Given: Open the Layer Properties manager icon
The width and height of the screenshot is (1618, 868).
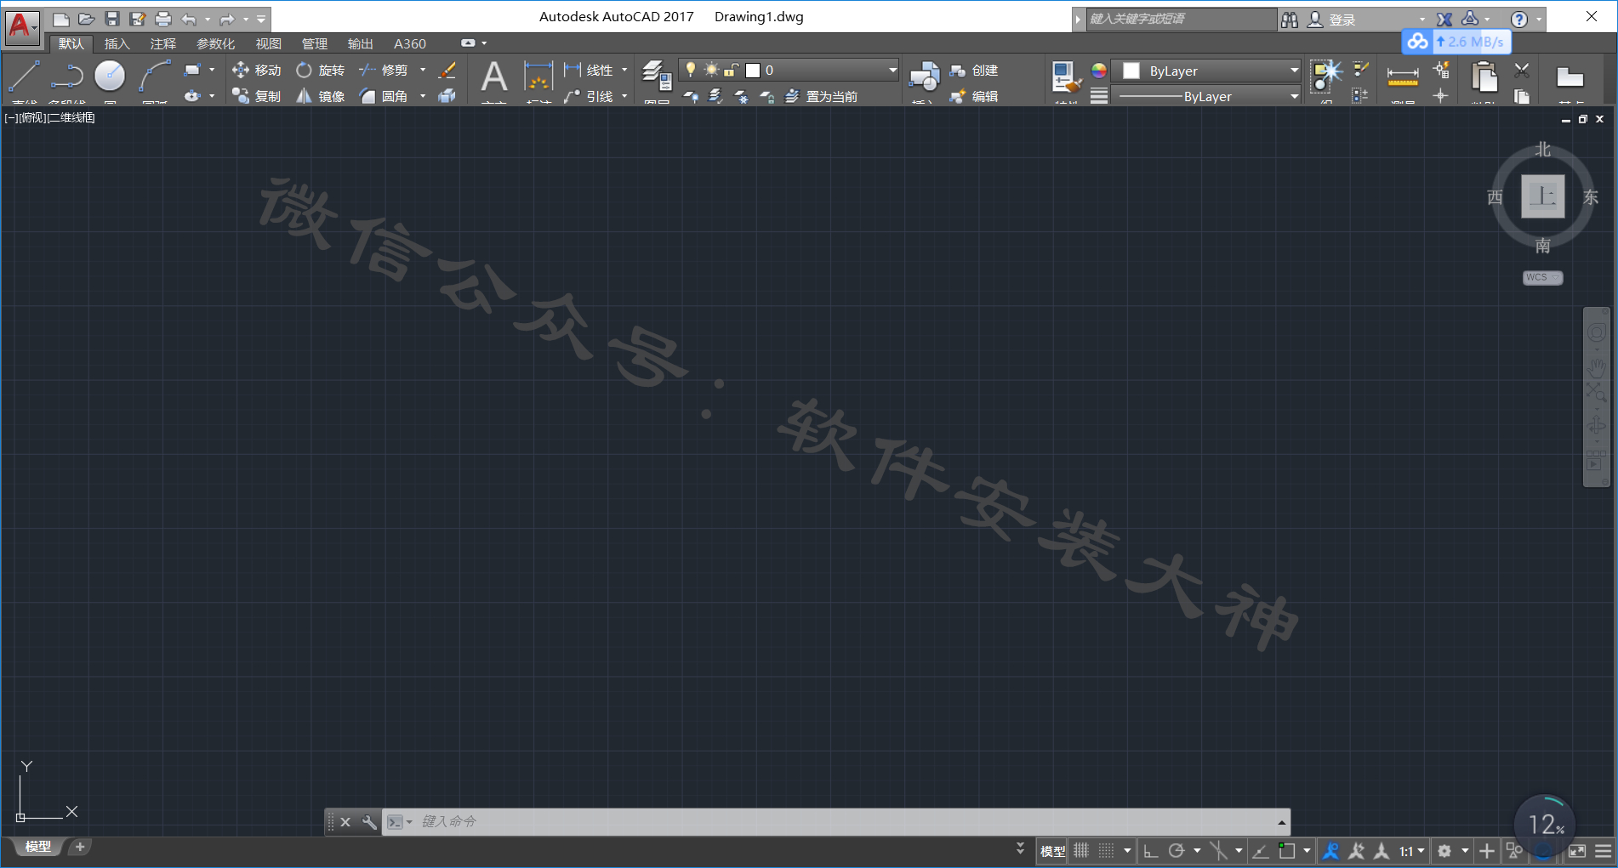Looking at the screenshot, I should [657, 77].
